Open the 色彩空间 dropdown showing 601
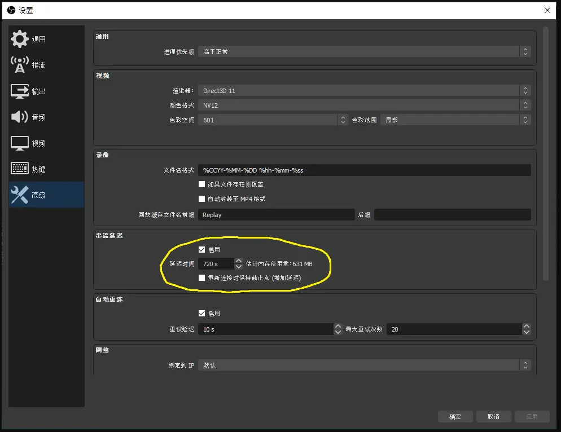Viewport: 561px width, 432px height. (271, 120)
